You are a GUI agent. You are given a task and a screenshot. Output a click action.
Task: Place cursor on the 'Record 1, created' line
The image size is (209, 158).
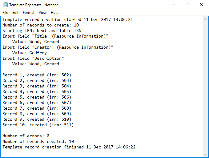(37, 75)
